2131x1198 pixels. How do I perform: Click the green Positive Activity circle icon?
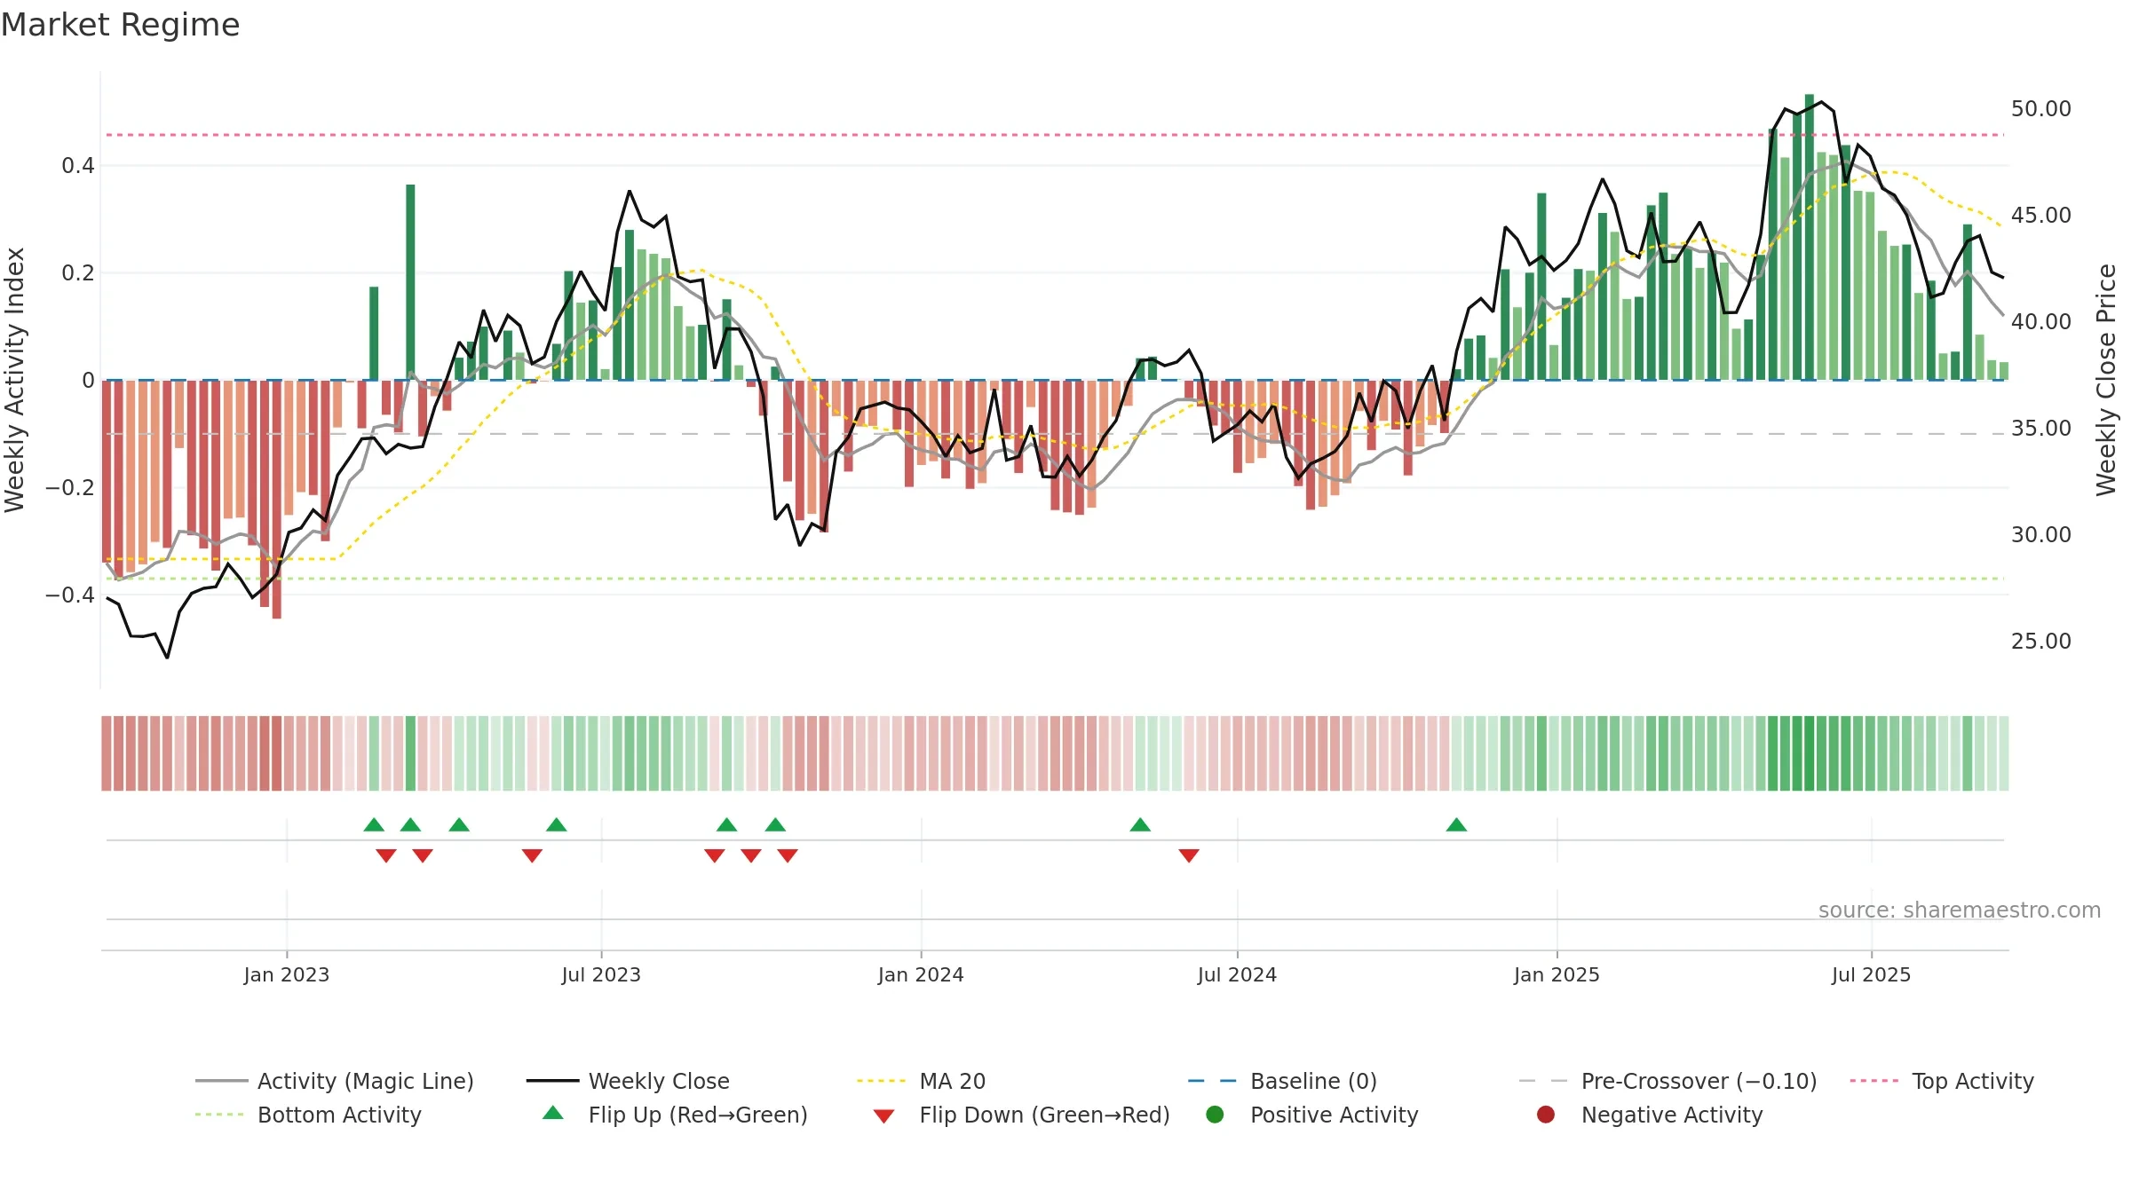click(x=1215, y=1114)
